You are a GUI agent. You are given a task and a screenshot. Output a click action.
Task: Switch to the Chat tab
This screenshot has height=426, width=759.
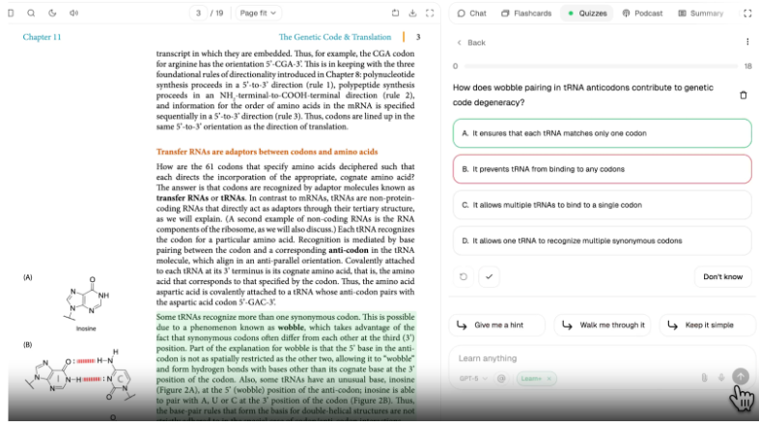[471, 14]
